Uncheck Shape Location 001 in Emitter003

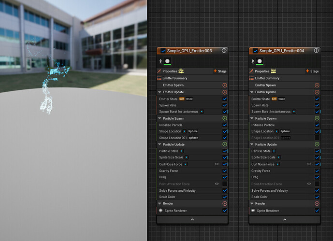[x=225, y=138]
